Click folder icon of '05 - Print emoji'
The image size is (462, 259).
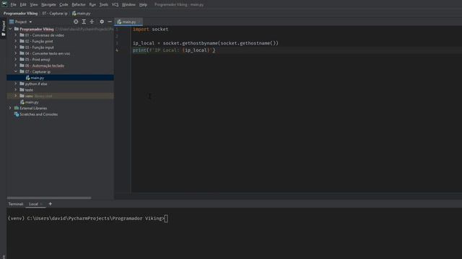(22, 59)
